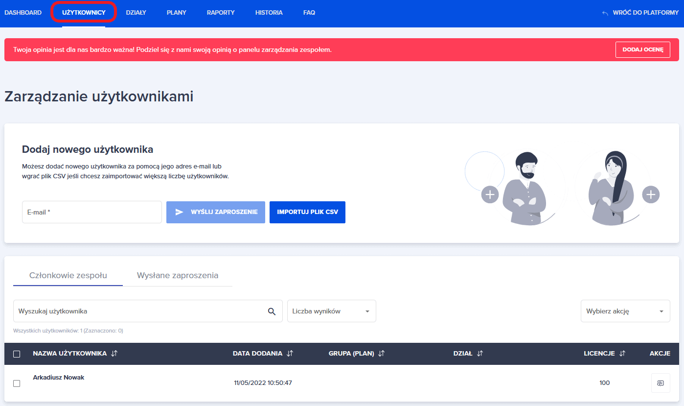Check the box for Arkadiusz Nowak

17,383
